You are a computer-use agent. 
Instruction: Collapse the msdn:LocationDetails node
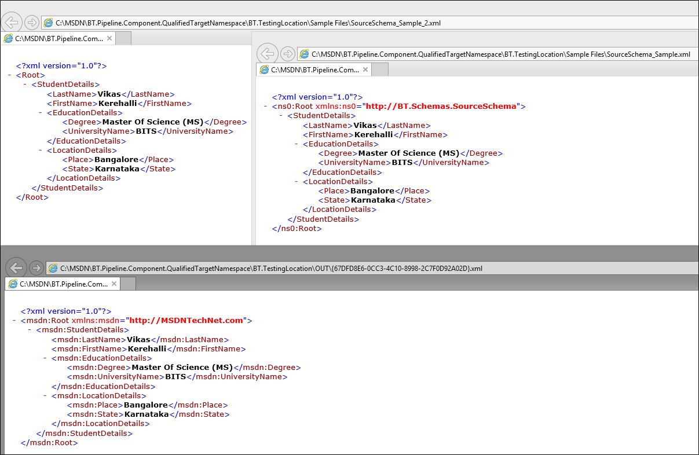point(45,396)
